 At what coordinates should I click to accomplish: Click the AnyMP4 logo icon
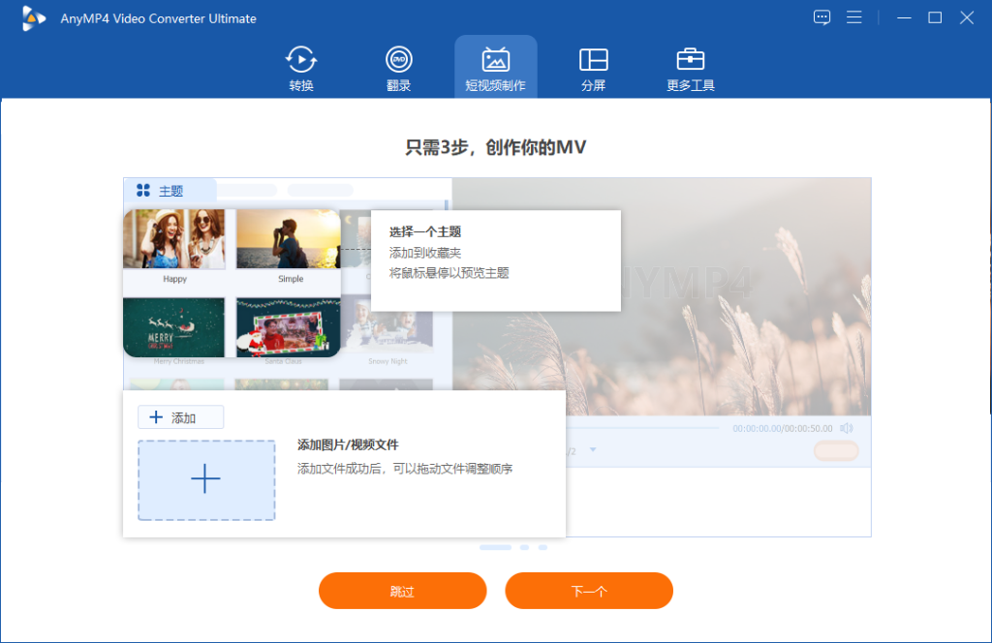click(32, 17)
